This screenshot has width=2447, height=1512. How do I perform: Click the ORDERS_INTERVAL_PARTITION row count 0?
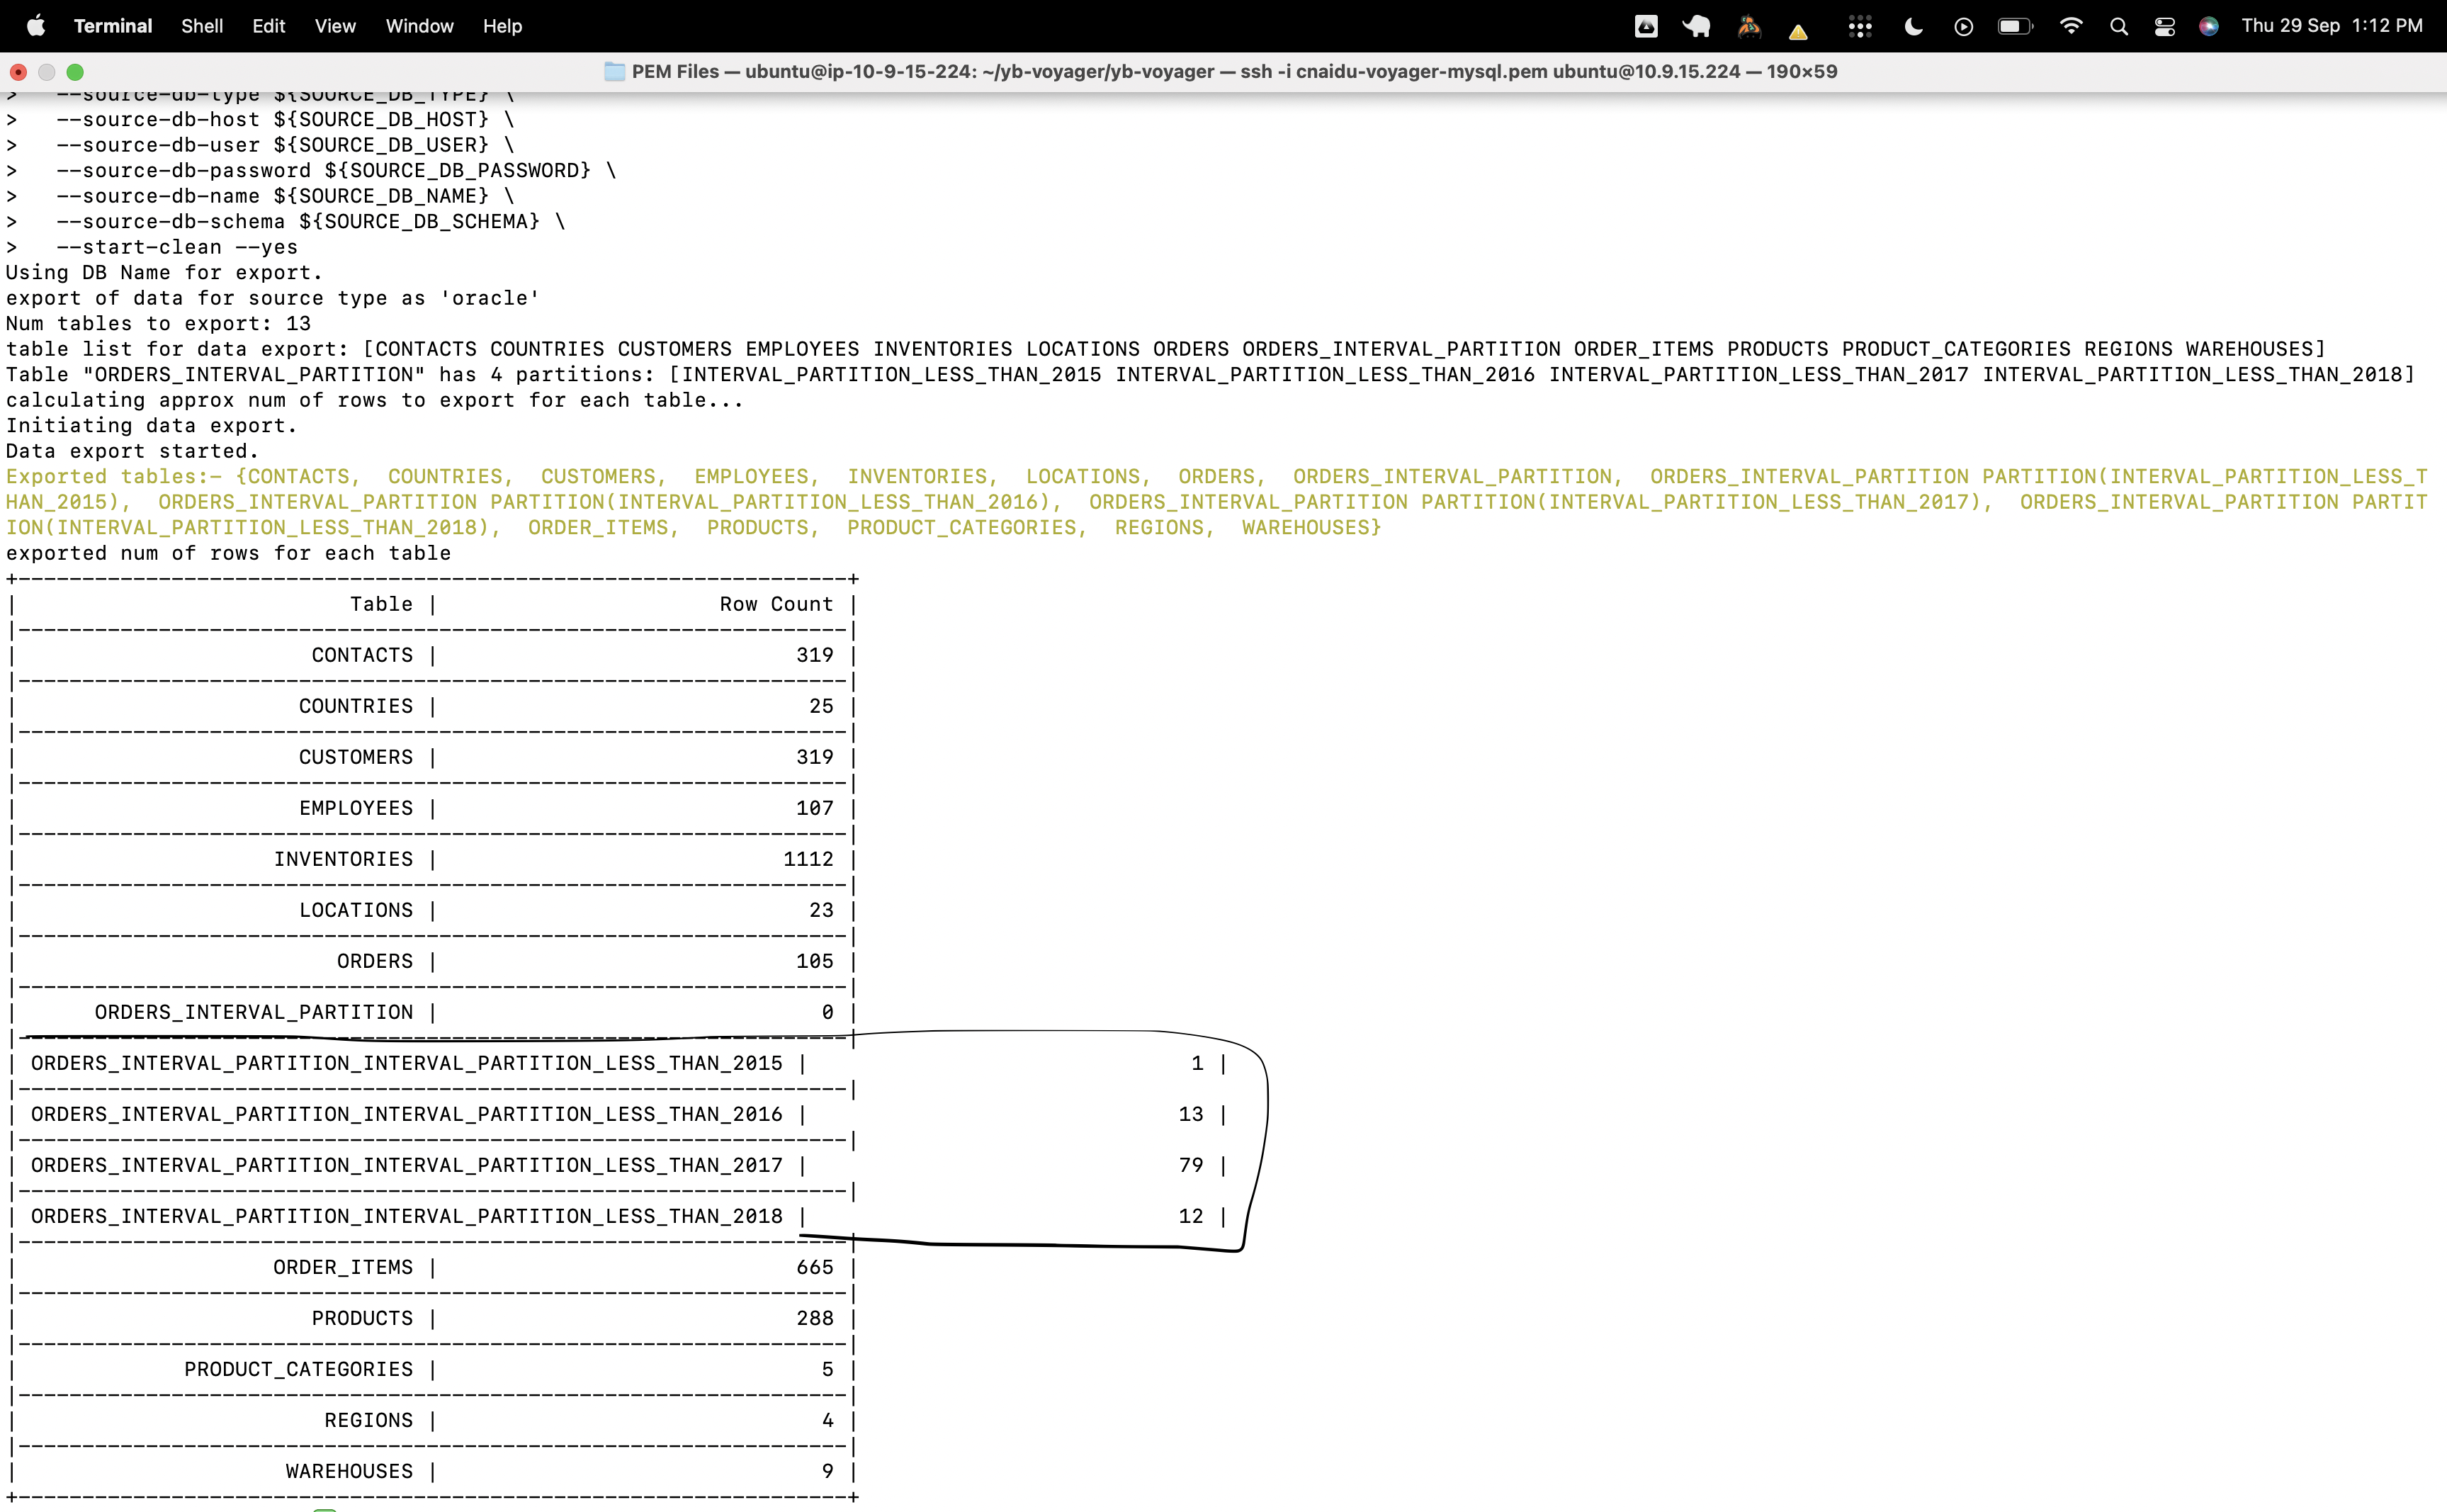pyautogui.click(x=827, y=1012)
